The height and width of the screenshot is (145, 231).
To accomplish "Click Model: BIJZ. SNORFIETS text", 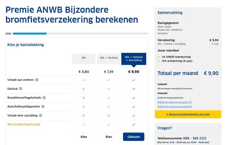I will (x=170, y=30).
